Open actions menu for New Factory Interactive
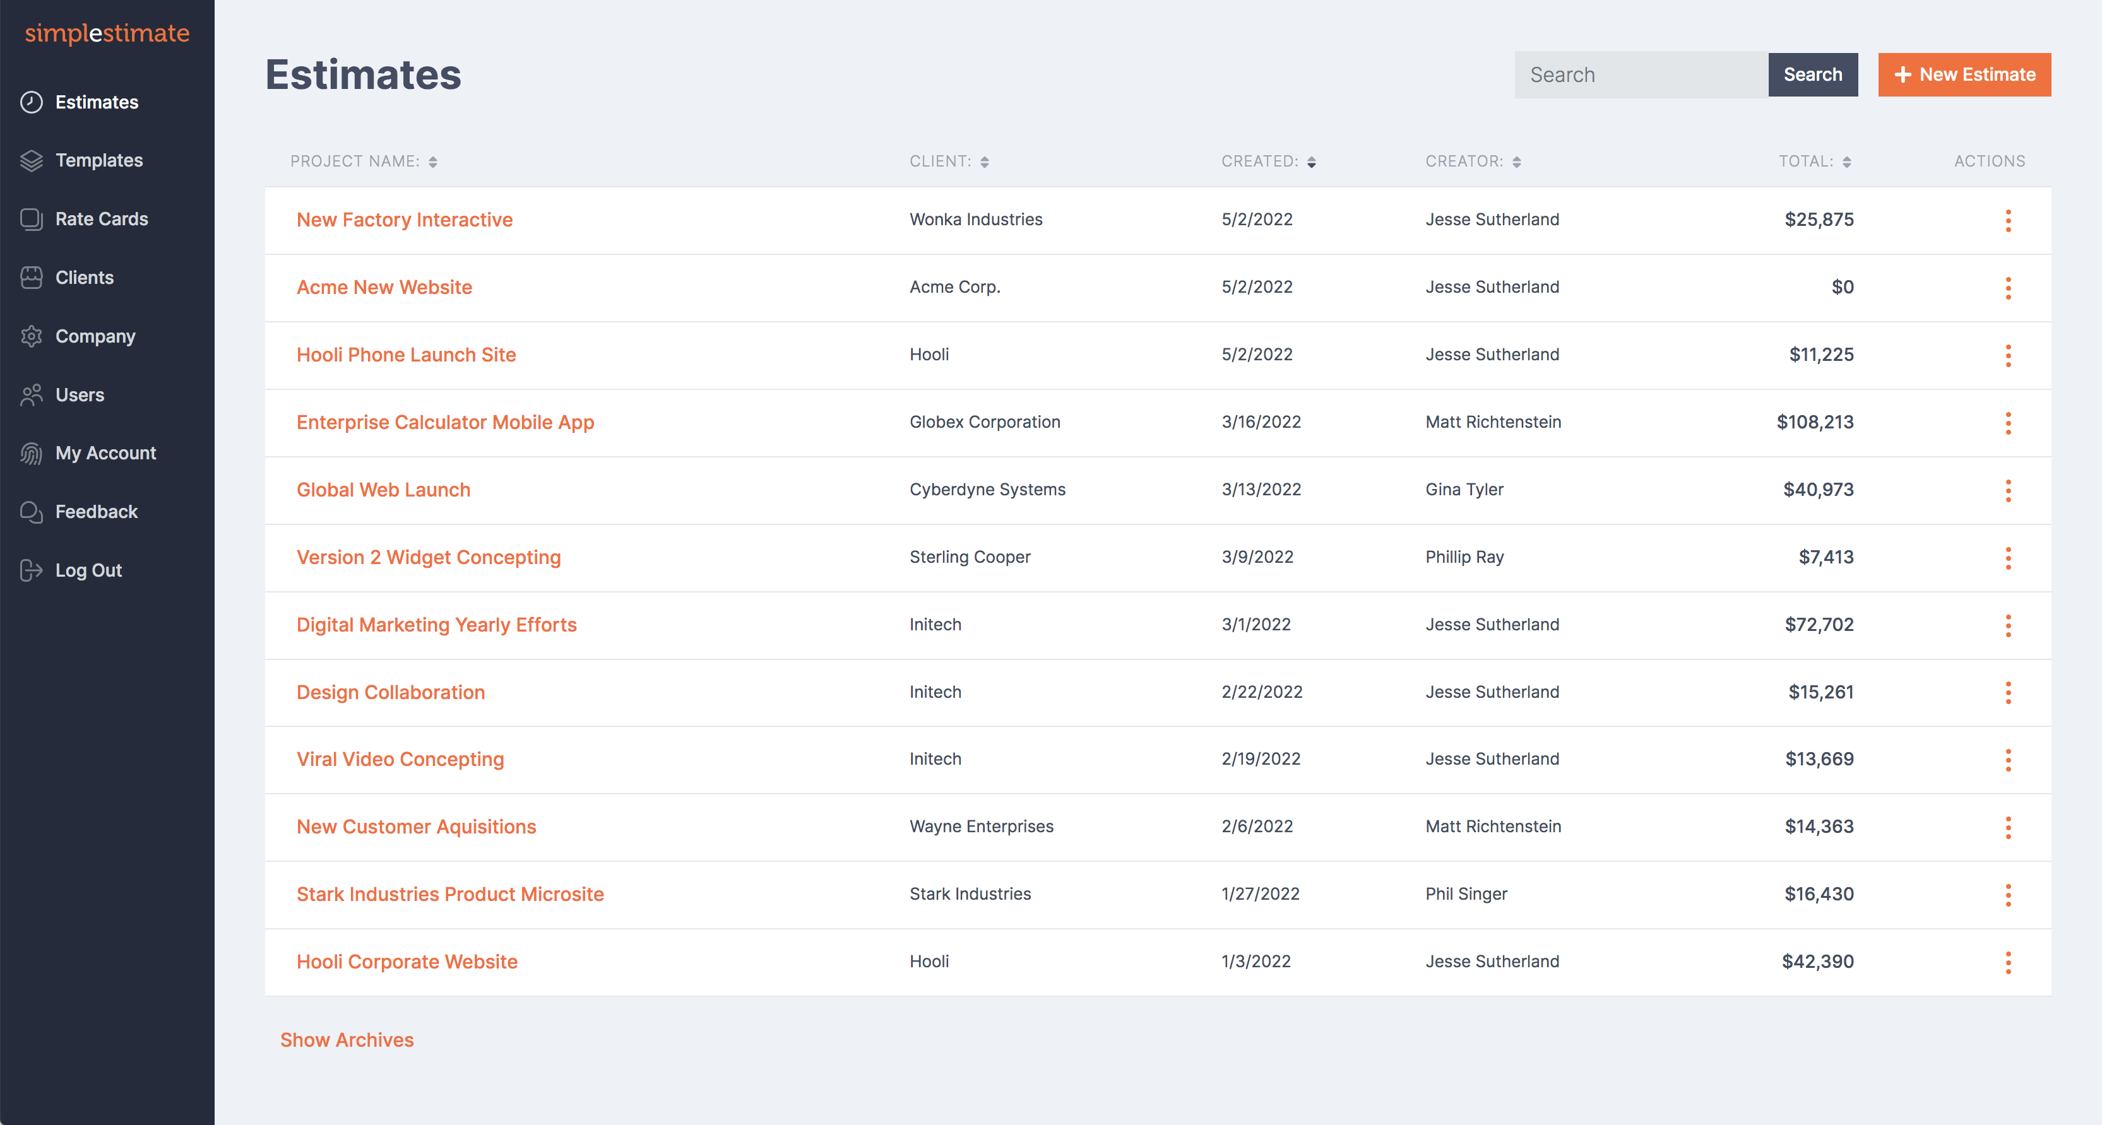This screenshot has width=2102, height=1125. click(x=2008, y=220)
